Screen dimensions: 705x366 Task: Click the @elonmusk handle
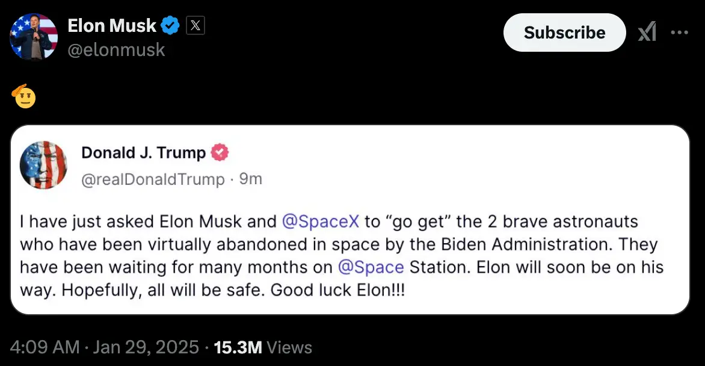(117, 49)
